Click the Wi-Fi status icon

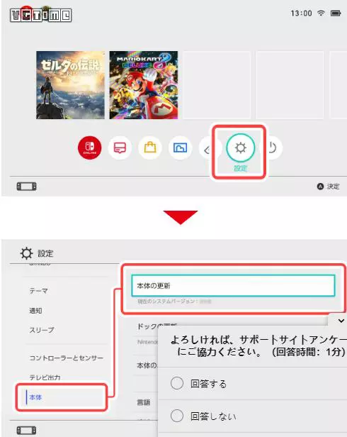coord(321,13)
